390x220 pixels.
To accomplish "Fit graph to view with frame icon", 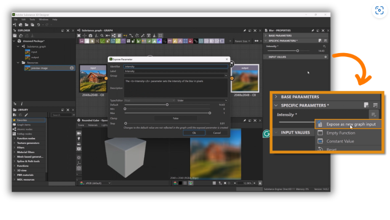I will (x=79, y=35).
